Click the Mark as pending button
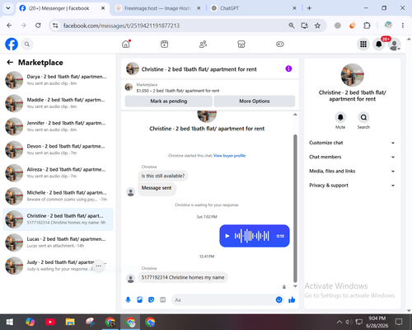This screenshot has width=412, height=330. [168, 101]
